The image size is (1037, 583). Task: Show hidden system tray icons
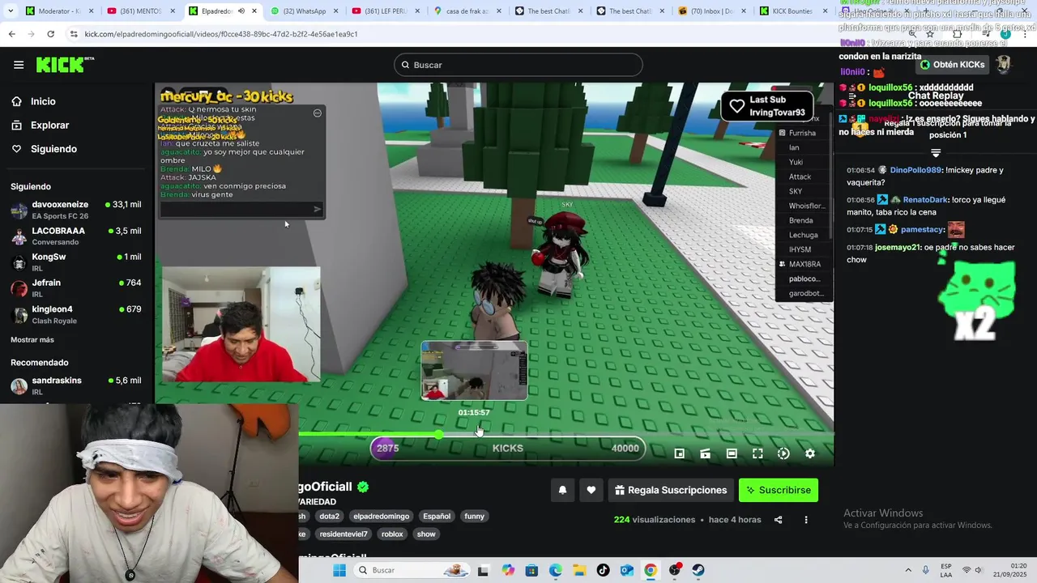click(x=907, y=570)
